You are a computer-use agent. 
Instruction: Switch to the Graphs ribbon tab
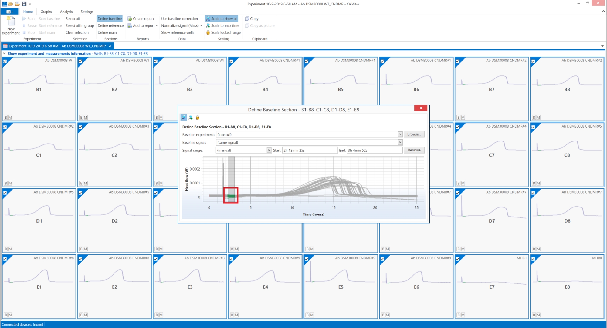click(46, 12)
